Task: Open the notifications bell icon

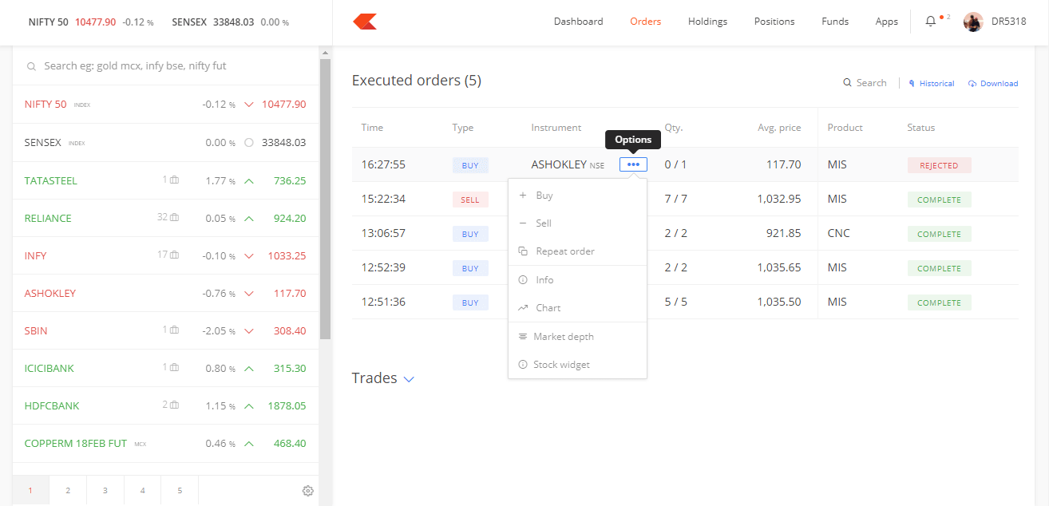Action: click(x=931, y=22)
